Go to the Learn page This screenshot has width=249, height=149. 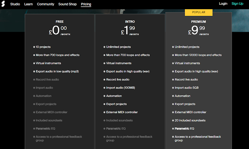pyautogui.click(x=28, y=4)
